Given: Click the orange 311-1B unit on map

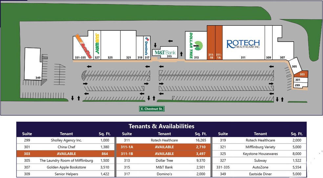Looking at the screenshot, I should pos(211,43).
